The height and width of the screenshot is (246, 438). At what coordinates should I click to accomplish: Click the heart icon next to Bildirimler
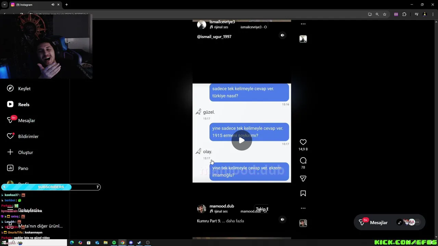click(10, 136)
